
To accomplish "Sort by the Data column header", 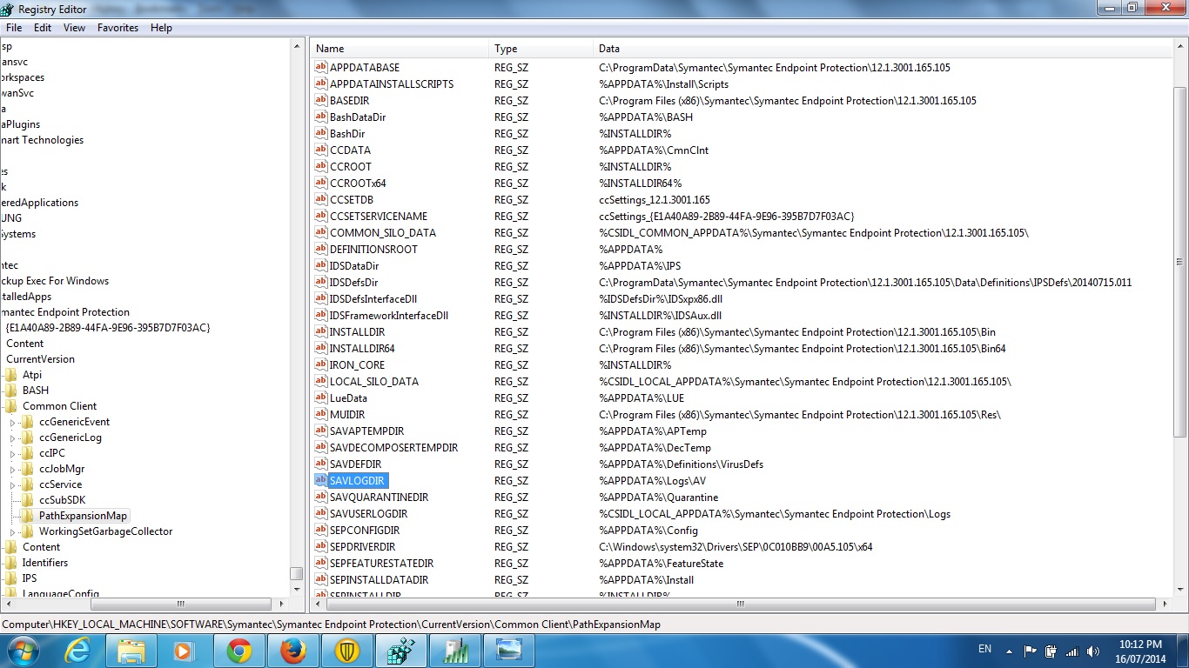I will (x=883, y=49).
